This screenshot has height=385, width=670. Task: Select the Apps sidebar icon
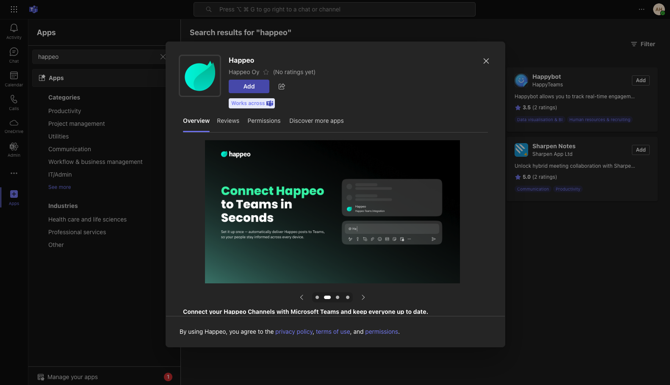14,197
